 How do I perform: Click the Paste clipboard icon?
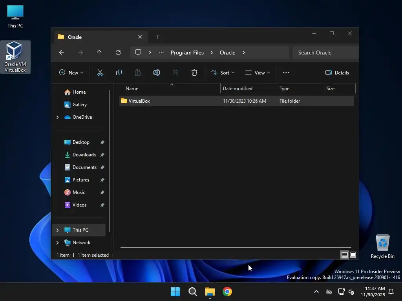138,73
